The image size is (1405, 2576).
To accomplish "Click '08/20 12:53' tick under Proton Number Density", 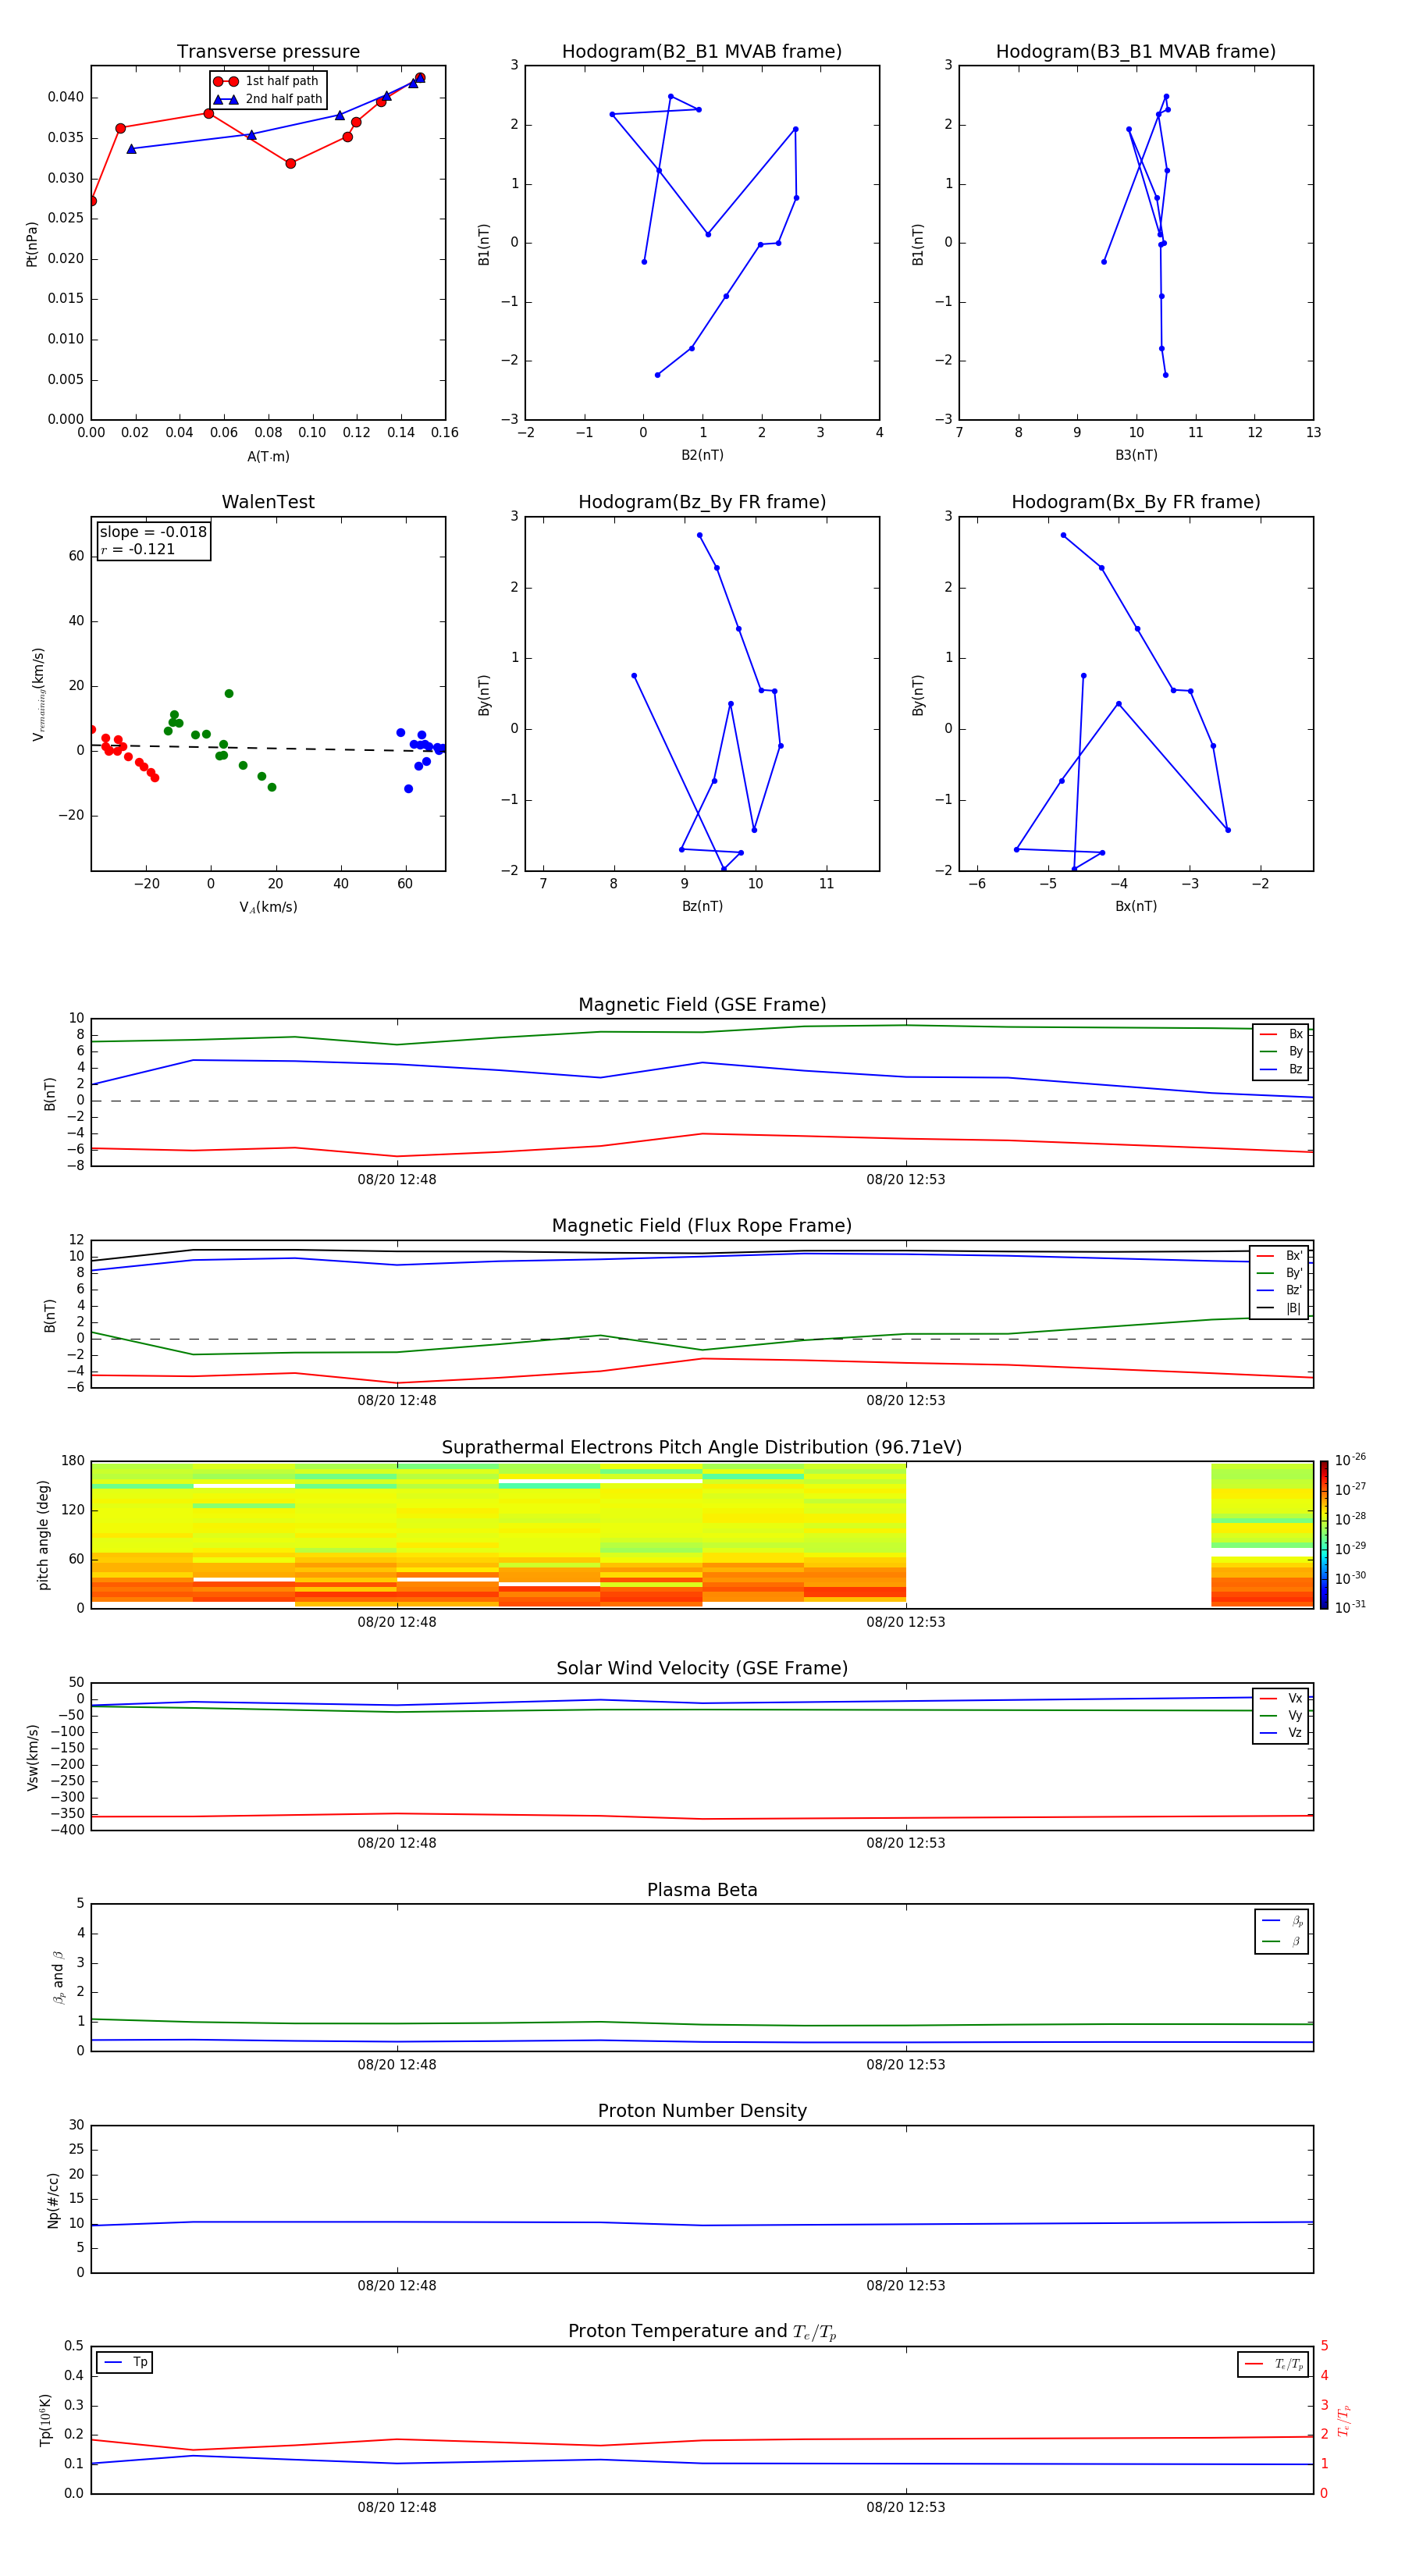I will pos(906,2286).
